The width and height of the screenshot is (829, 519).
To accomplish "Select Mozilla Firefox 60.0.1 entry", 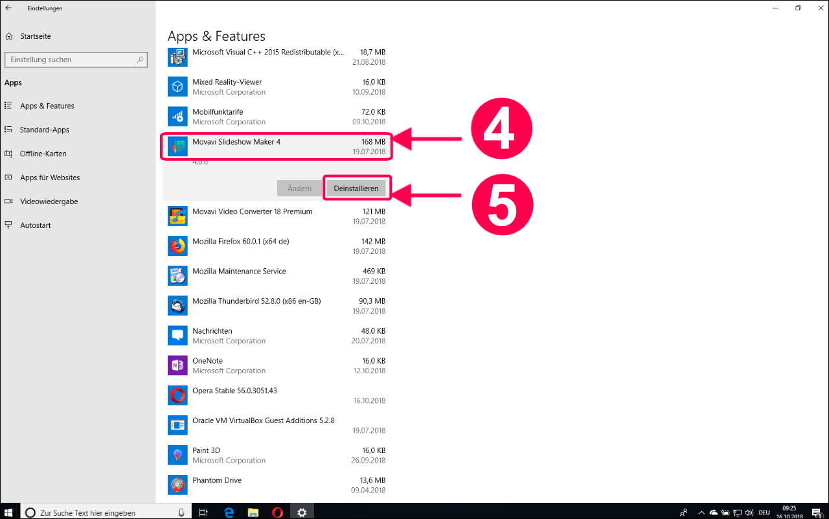I will (277, 246).
